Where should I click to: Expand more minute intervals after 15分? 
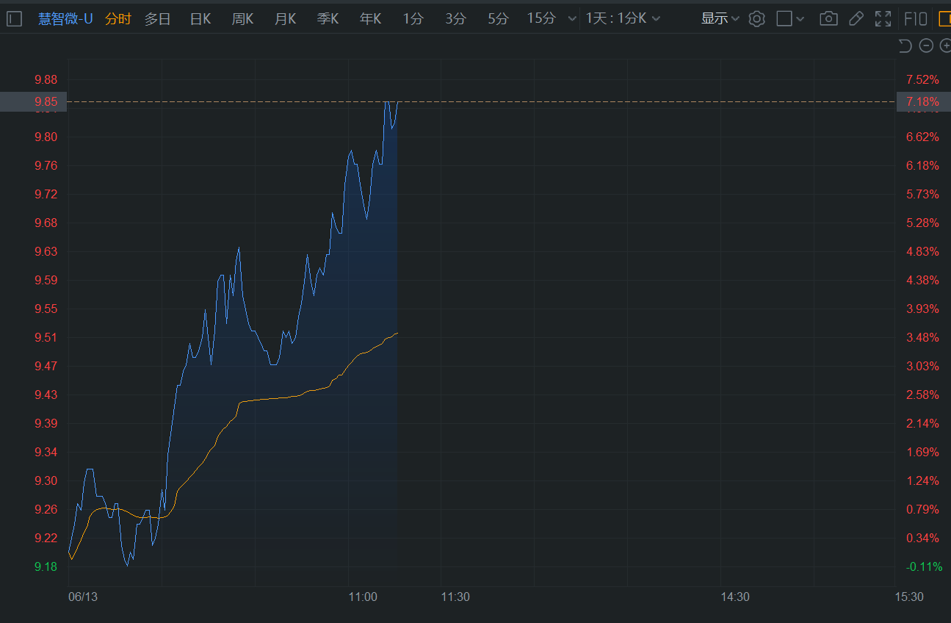[573, 19]
